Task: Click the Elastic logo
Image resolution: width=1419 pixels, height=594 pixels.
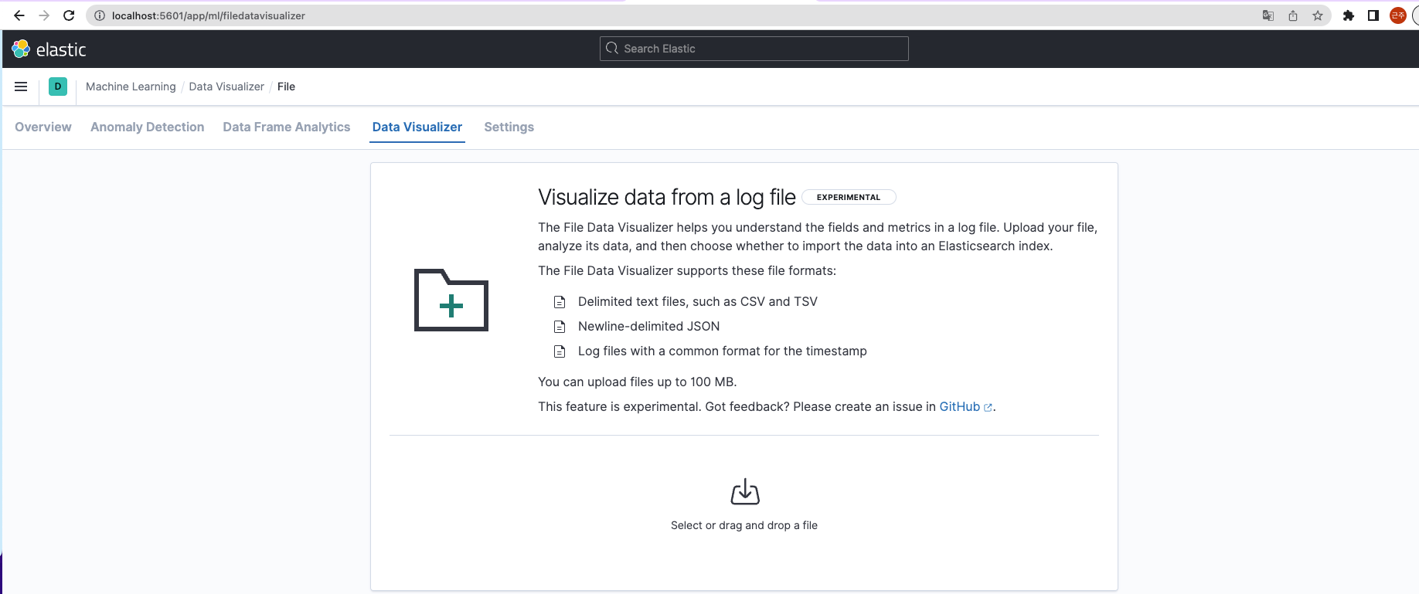Action: click(x=49, y=49)
